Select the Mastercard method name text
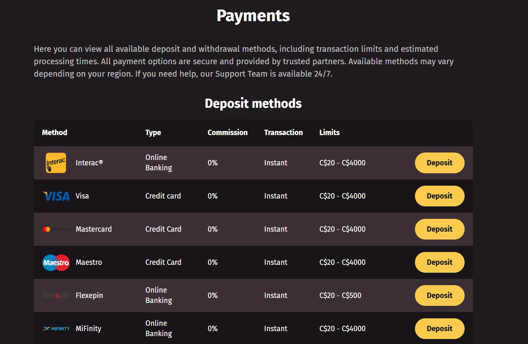This screenshot has height=344, width=528. point(94,229)
